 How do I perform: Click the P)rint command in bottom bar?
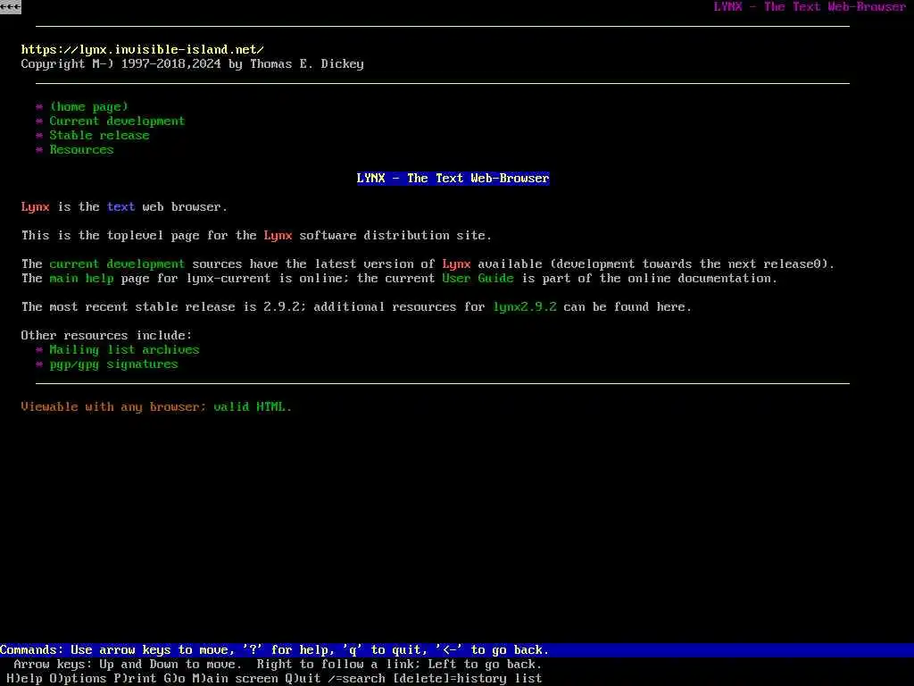coord(136,679)
